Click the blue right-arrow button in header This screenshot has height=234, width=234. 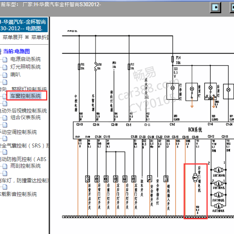point(215,7)
